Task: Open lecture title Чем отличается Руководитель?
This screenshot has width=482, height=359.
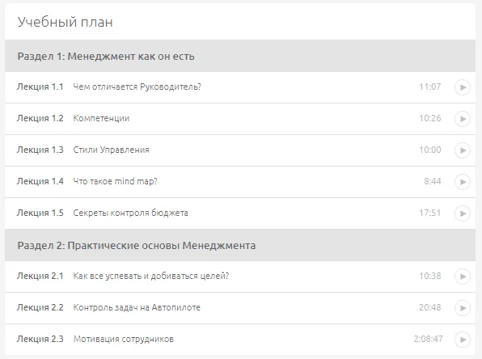Action: [137, 87]
